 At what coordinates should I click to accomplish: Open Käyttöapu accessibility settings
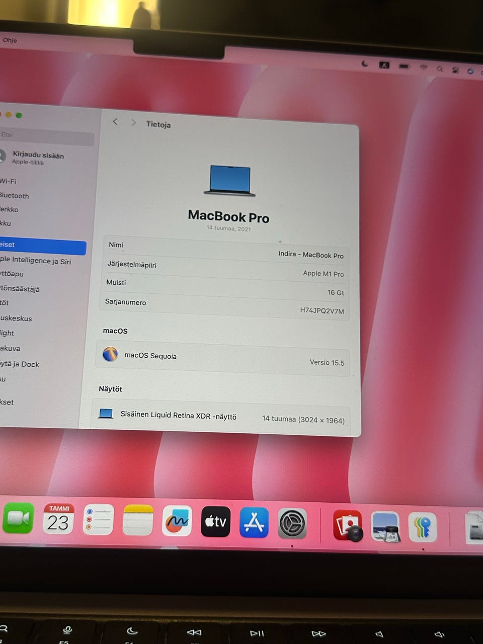[12, 274]
